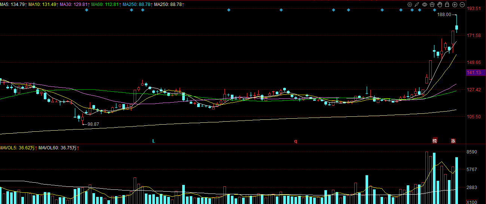Click the 149.66 price axis label
Screen dimensions: 486x204
474,63
